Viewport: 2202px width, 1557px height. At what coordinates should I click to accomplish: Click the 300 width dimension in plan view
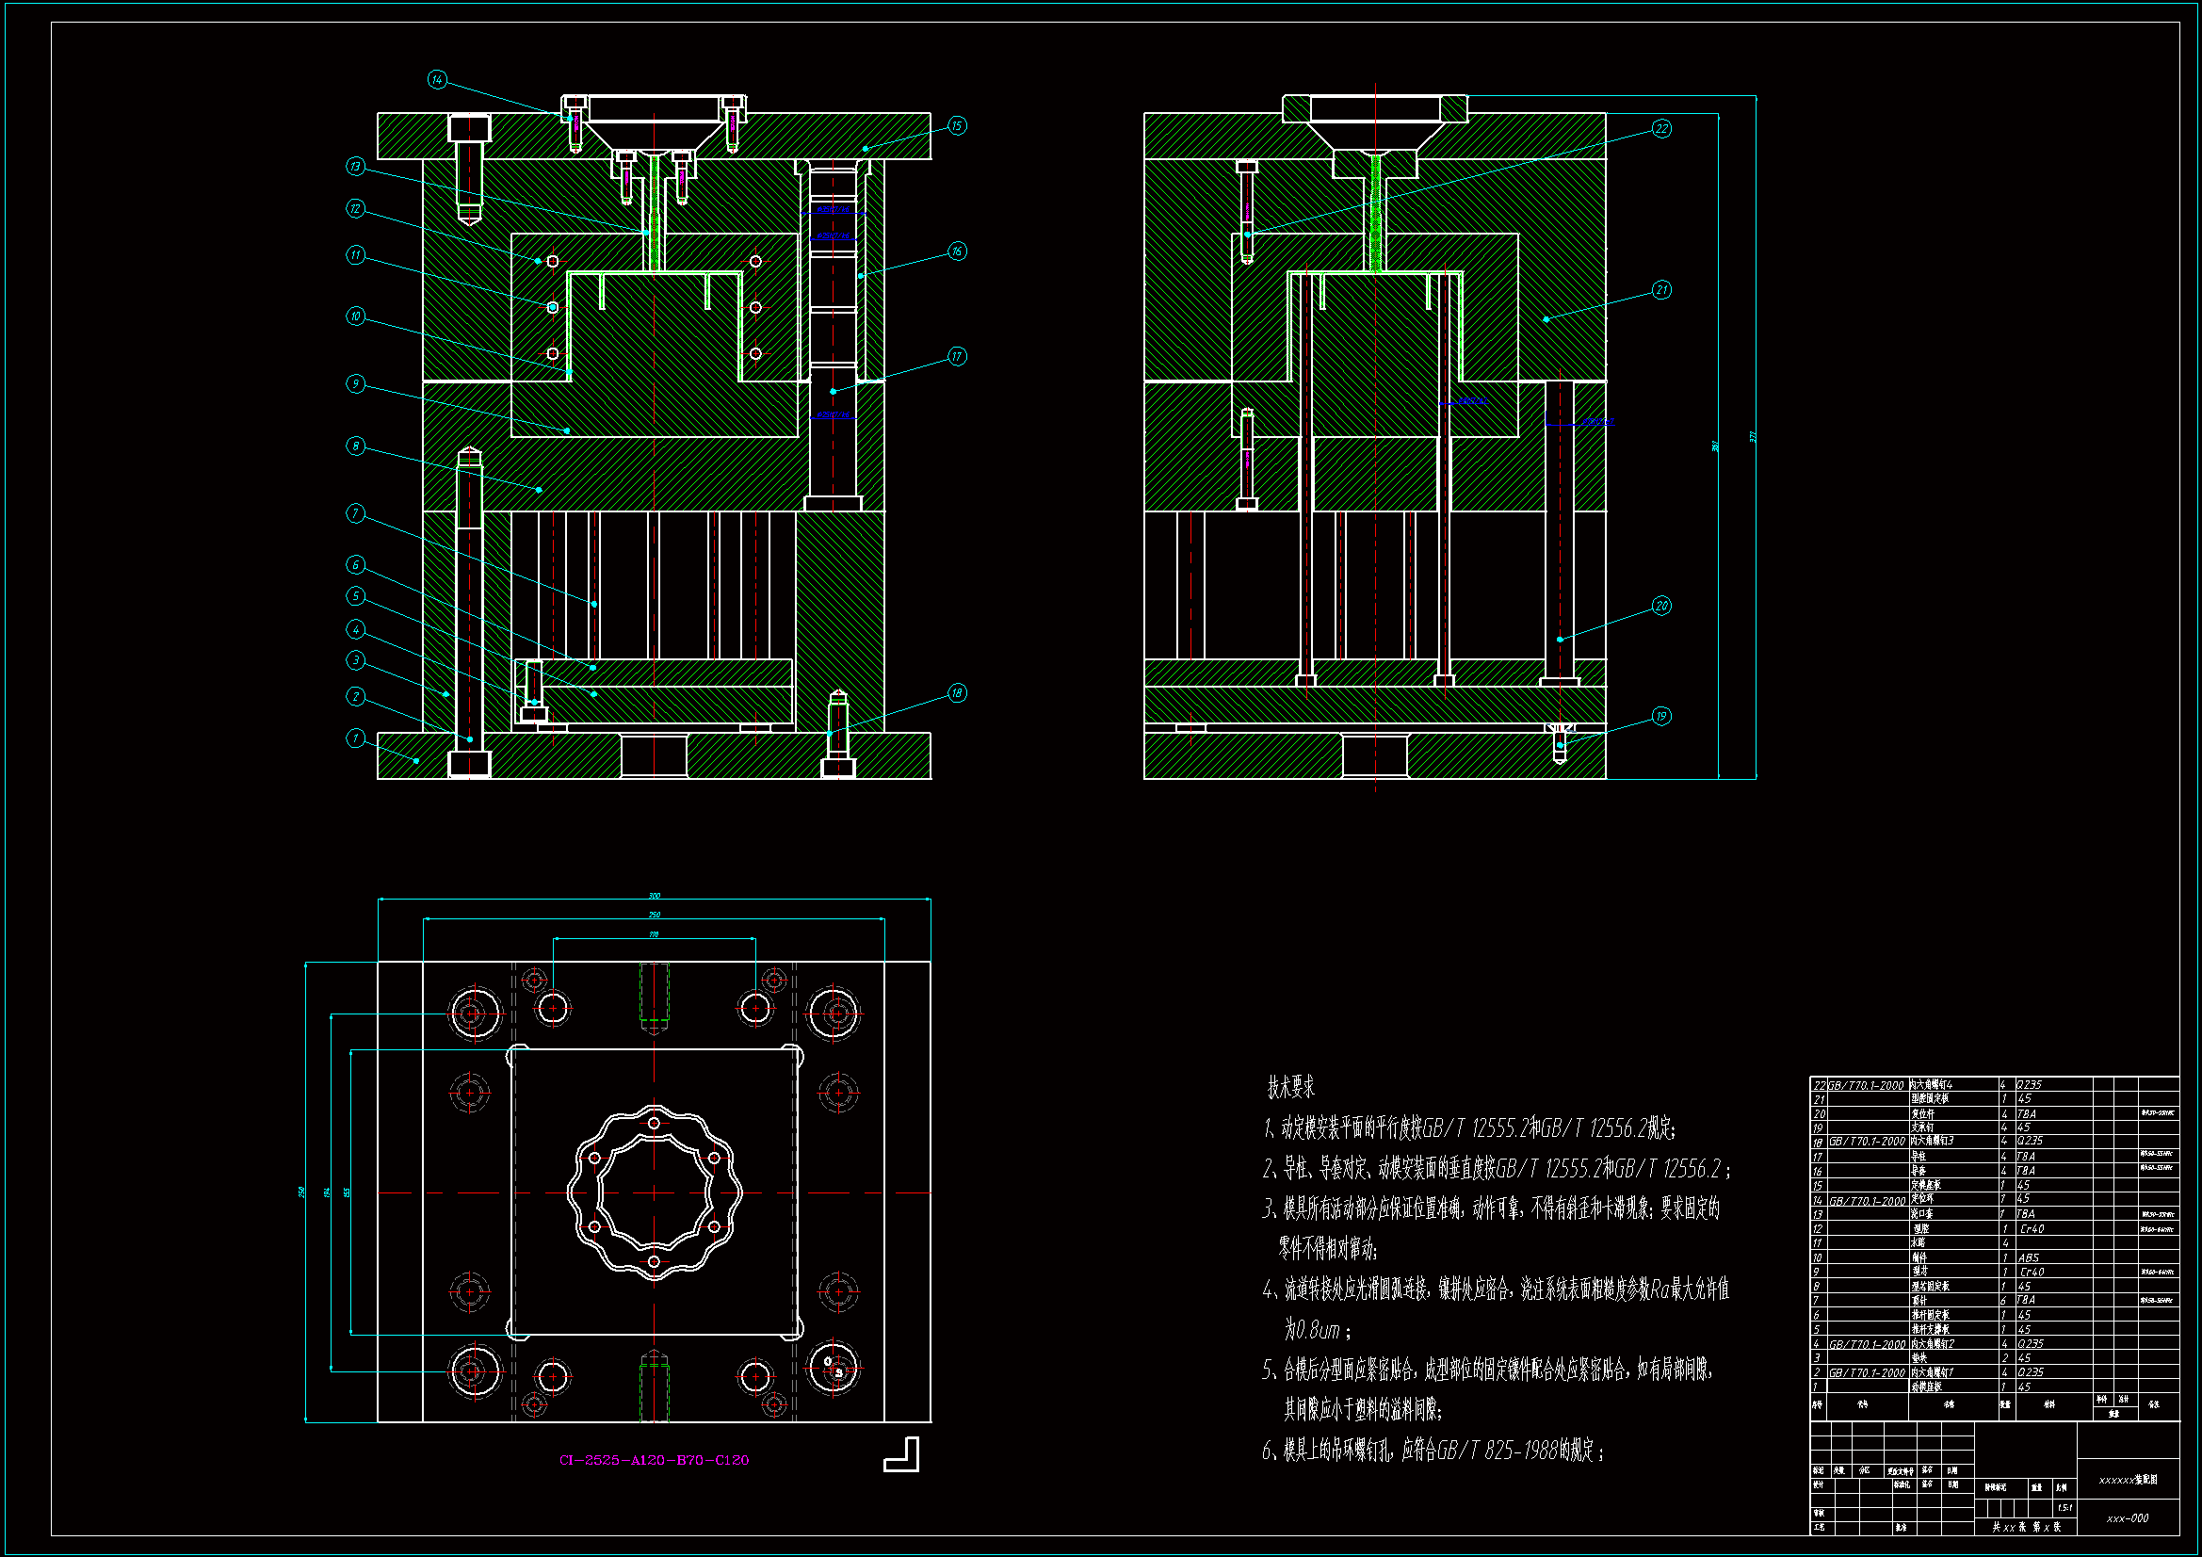tap(654, 896)
